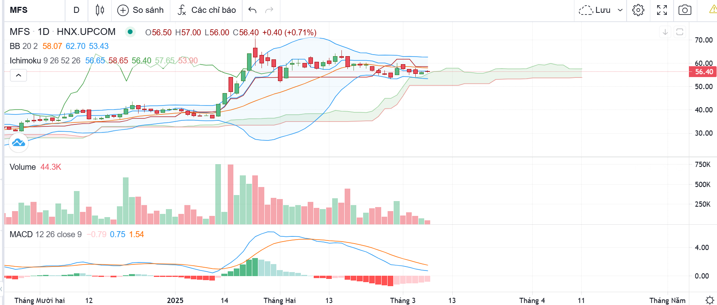The height and width of the screenshot is (305, 717).
Task: Click the undo arrow icon
Action: point(252,10)
